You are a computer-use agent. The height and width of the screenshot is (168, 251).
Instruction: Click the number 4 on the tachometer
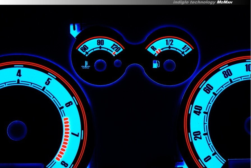19,74
